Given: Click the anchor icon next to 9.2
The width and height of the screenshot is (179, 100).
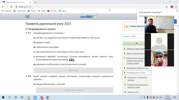Looking at the screenshot, I should point(26,76).
